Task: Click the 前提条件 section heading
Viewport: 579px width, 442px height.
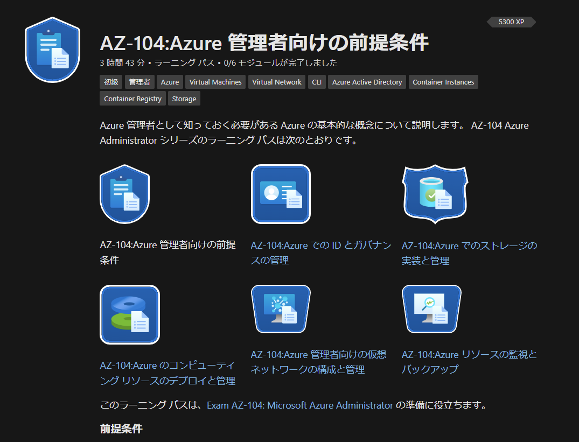Action: coord(121,429)
